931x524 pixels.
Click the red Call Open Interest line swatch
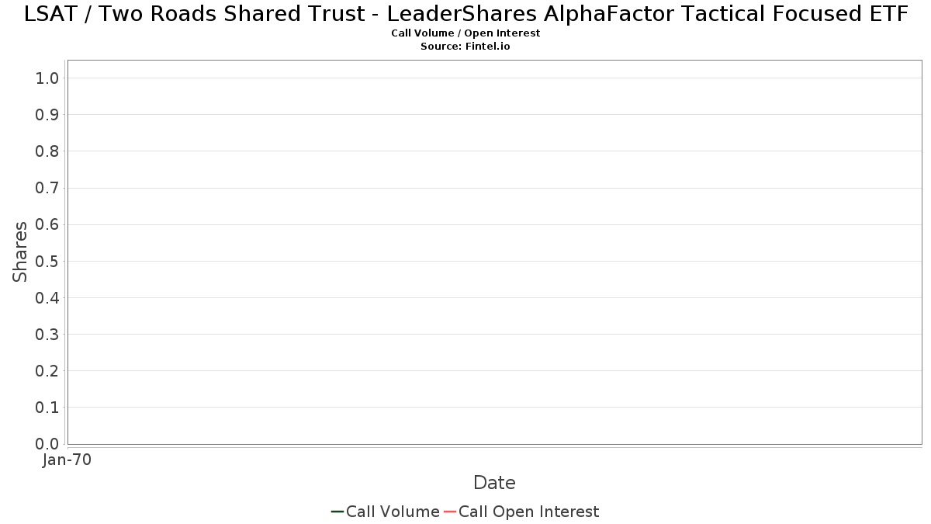click(x=450, y=512)
